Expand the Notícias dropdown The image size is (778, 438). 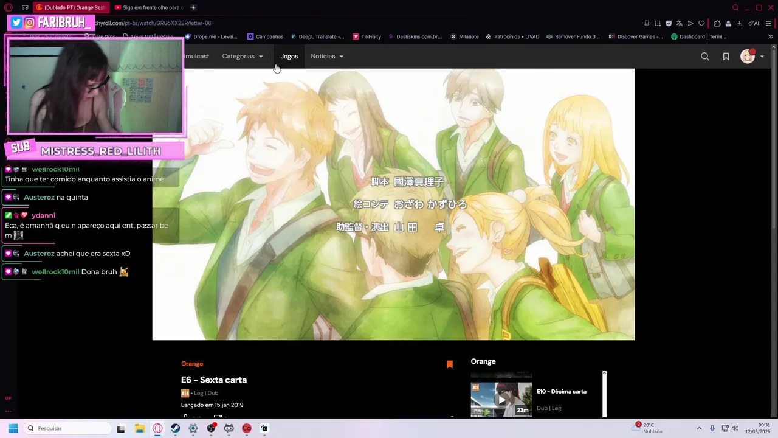[327, 57]
